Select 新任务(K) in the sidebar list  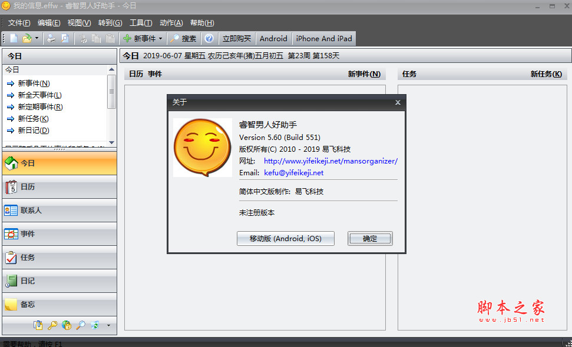(33, 119)
